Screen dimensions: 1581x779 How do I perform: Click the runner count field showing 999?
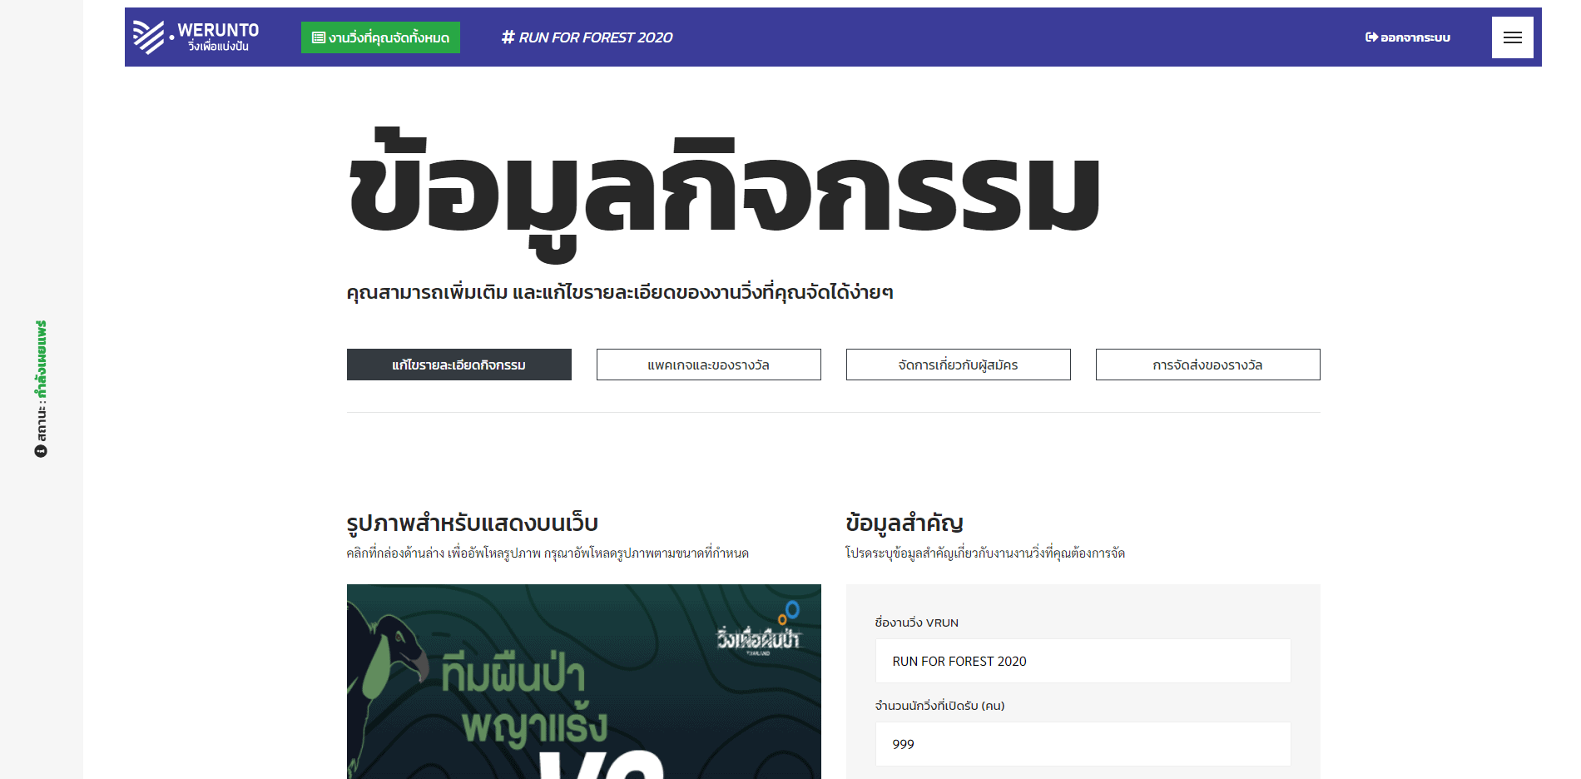point(1083,744)
